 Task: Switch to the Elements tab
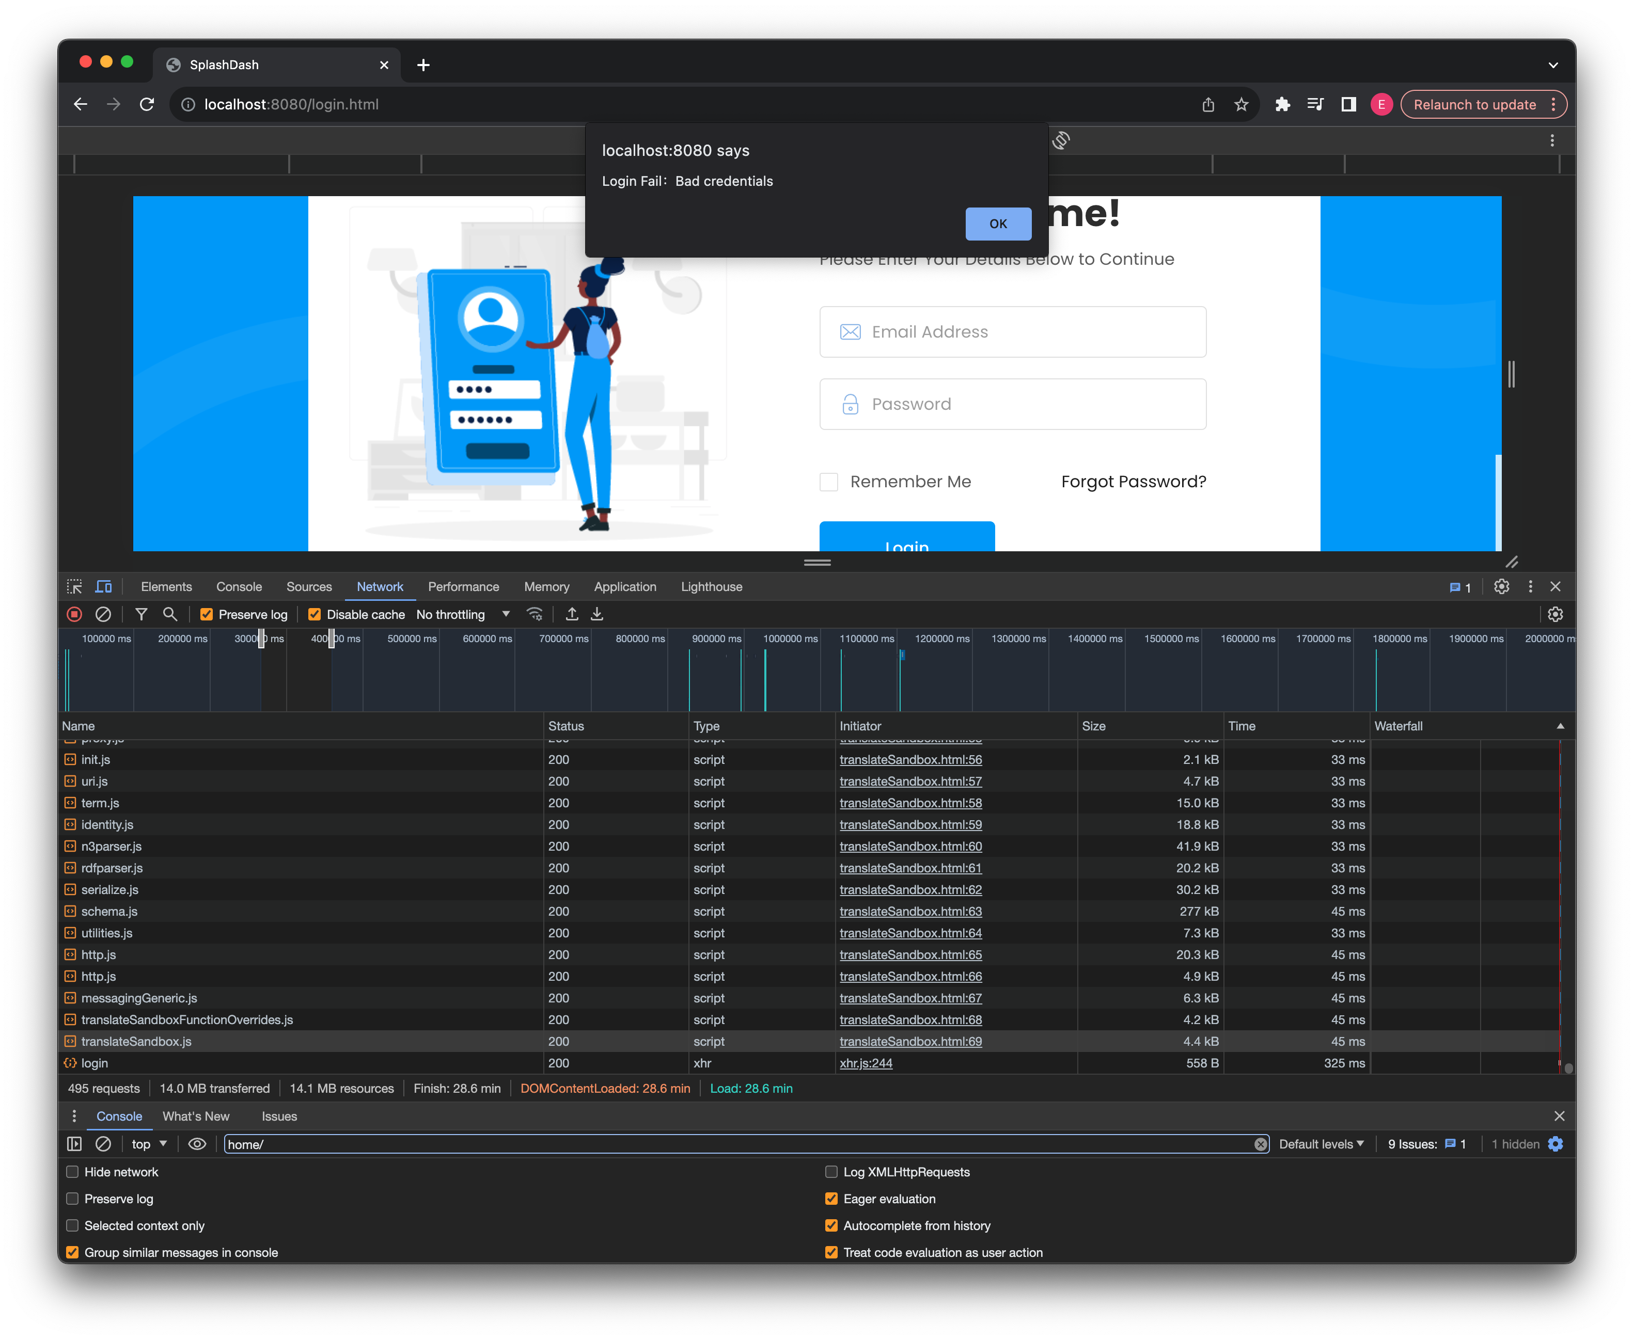point(166,586)
